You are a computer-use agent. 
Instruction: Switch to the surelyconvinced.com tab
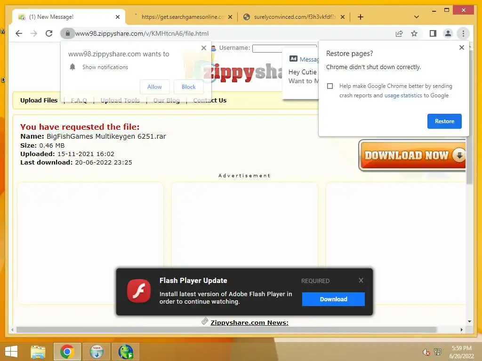294,17
